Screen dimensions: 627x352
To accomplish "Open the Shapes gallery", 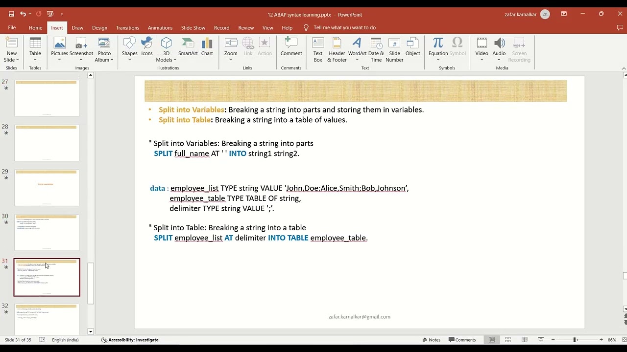I will click(x=129, y=50).
